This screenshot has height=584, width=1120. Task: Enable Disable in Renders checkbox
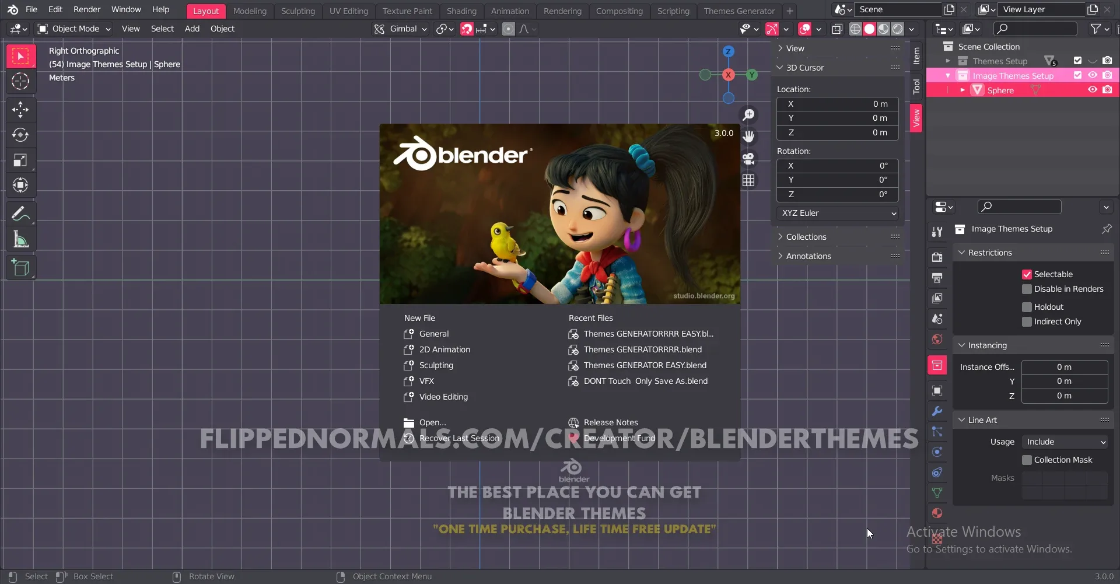[x=1027, y=289]
